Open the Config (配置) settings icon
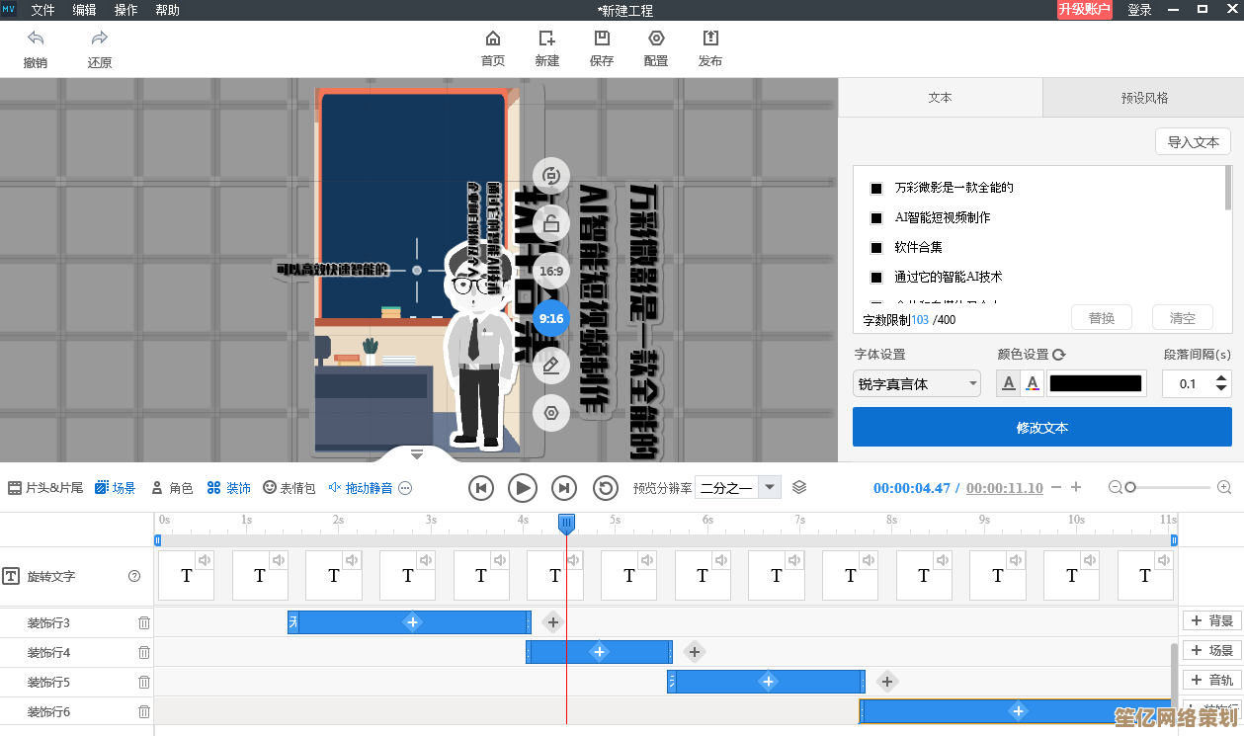The width and height of the screenshot is (1244, 736). tap(656, 40)
